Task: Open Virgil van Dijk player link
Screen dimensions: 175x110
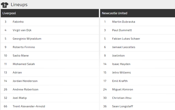Action: pos(22,30)
